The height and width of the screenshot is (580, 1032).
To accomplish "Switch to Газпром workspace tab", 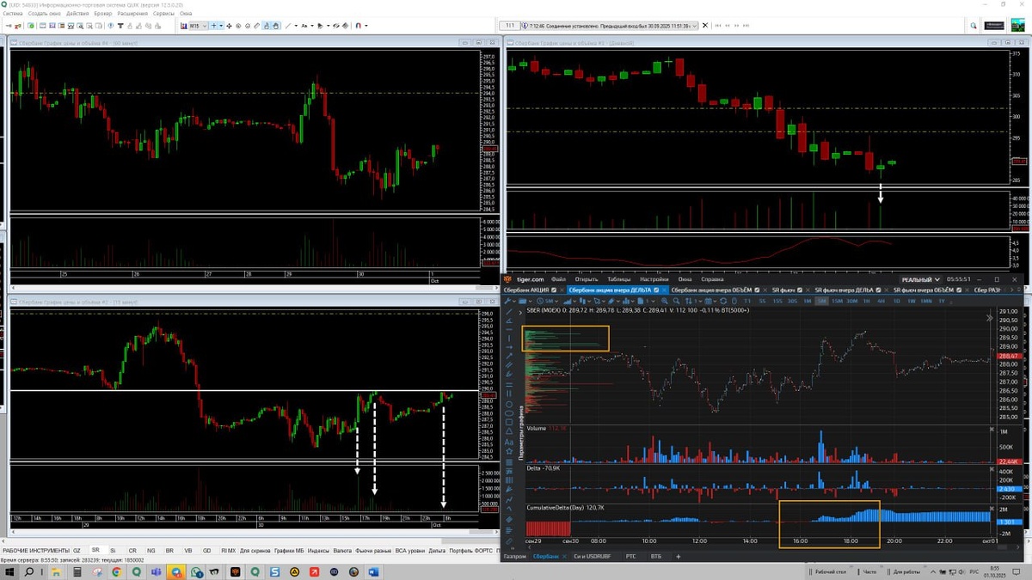I will [x=516, y=557].
